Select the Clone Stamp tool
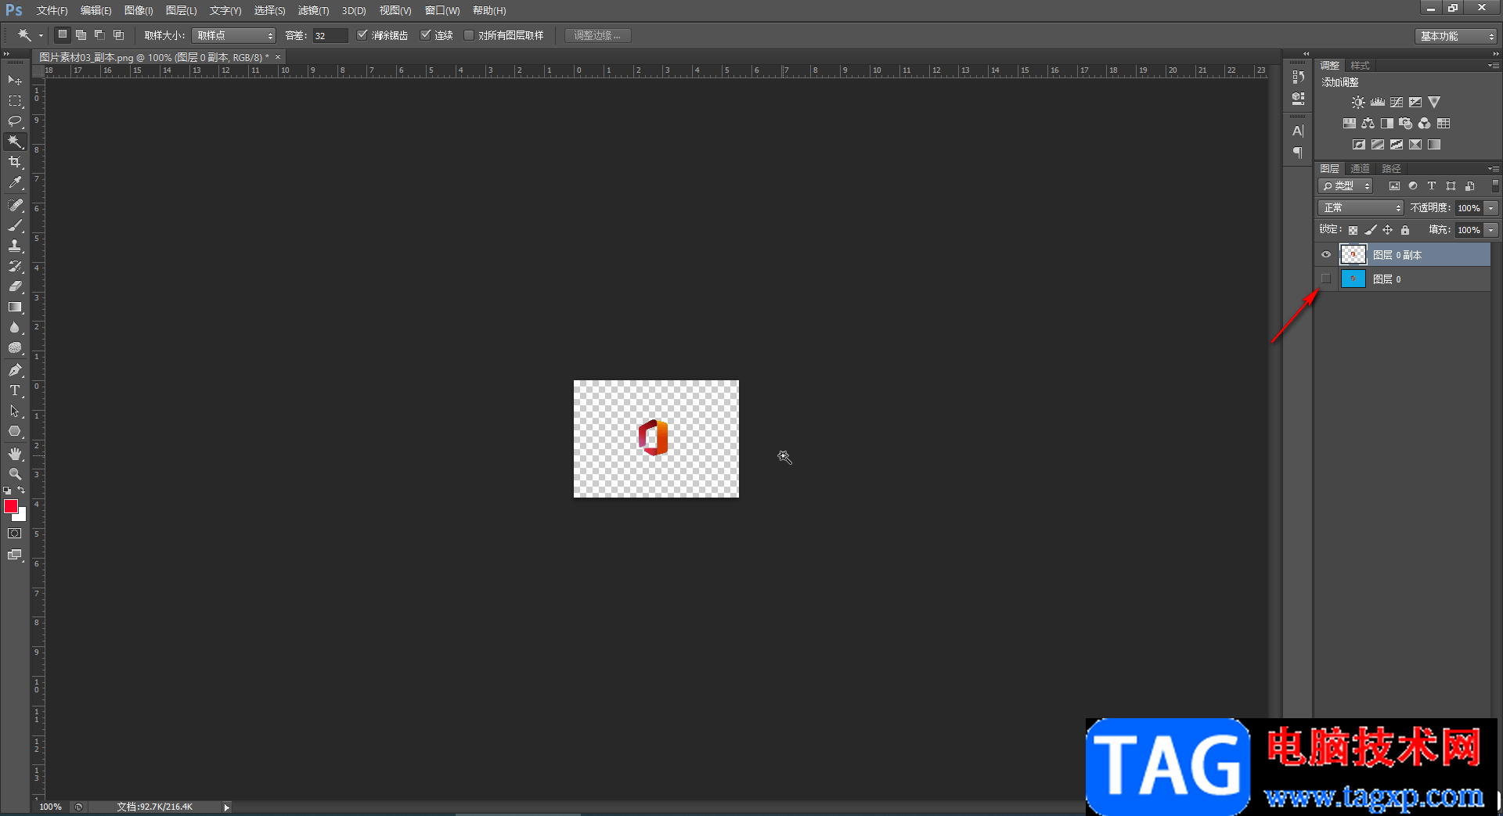 click(x=15, y=246)
